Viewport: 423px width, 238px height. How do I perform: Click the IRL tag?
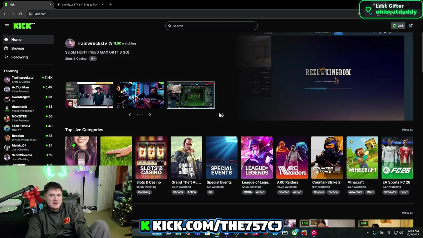(x=210, y=192)
